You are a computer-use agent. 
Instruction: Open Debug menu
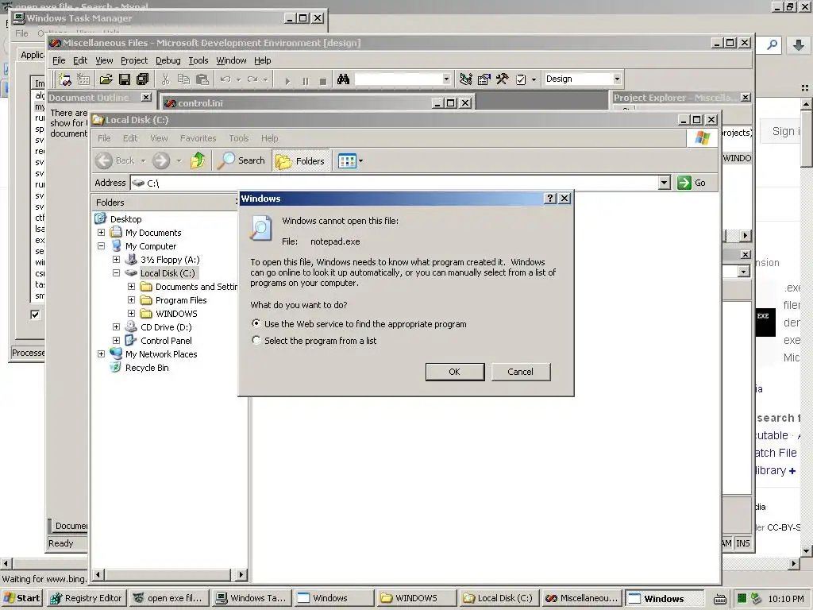(x=168, y=60)
